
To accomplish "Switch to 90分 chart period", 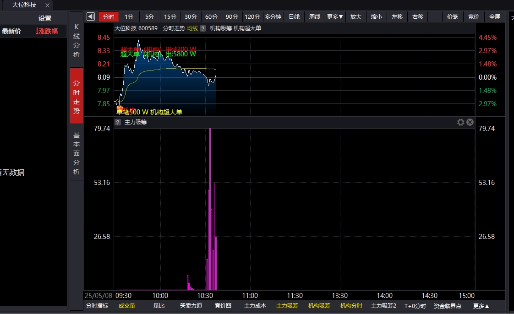I will [232, 16].
